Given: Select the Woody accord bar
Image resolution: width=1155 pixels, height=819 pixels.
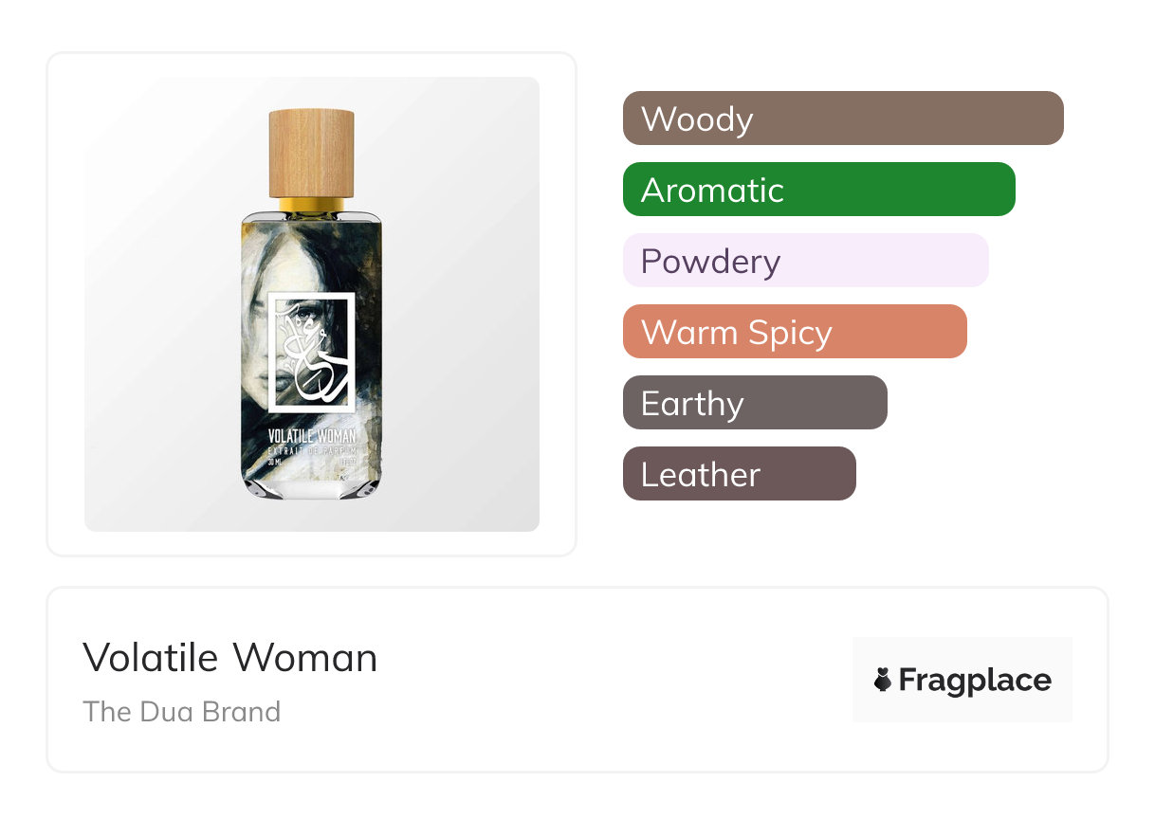Looking at the screenshot, I should click(x=842, y=118).
